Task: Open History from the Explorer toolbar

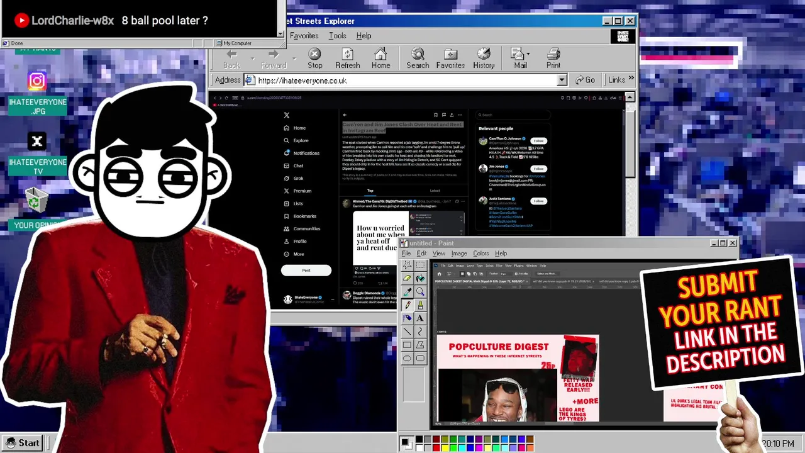Action: pos(484,59)
